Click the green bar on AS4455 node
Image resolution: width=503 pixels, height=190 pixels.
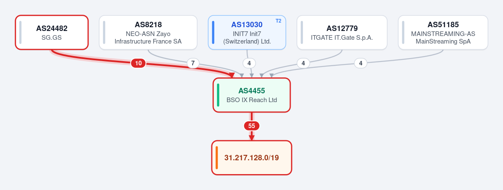pos(219,95)
